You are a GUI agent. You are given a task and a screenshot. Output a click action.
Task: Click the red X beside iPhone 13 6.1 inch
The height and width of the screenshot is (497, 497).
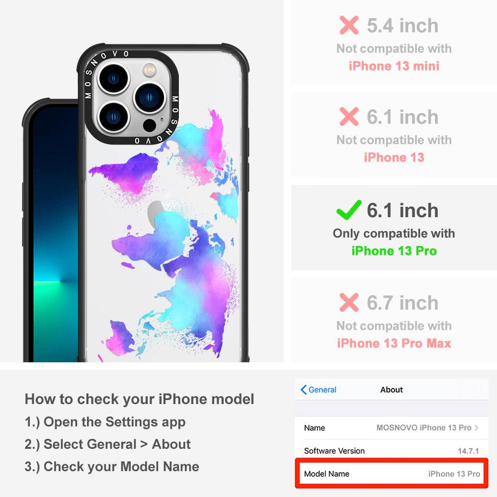coord(349,116)
